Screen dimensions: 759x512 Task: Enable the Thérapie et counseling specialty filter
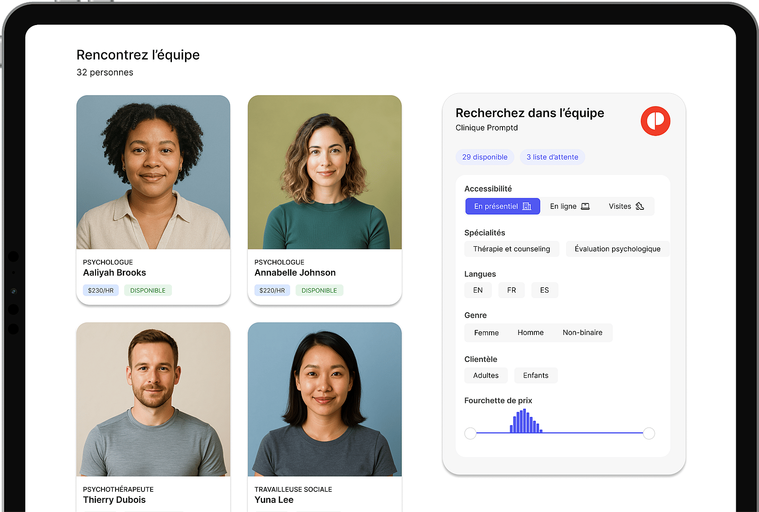click(511, 249)
